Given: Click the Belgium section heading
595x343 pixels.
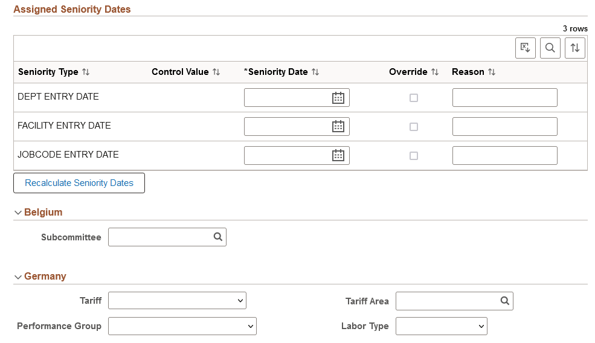Looking at the screenshot, I should 43,212.
